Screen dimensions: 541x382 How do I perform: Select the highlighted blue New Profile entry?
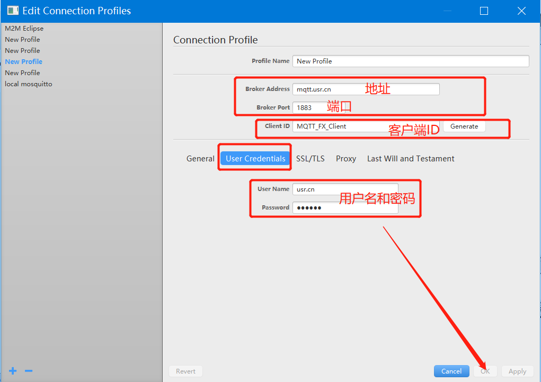click(24, 62)
